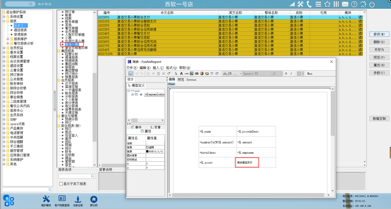
Task: Select the barcode tool
Action: pyautogui.click(x=197, y=73)
